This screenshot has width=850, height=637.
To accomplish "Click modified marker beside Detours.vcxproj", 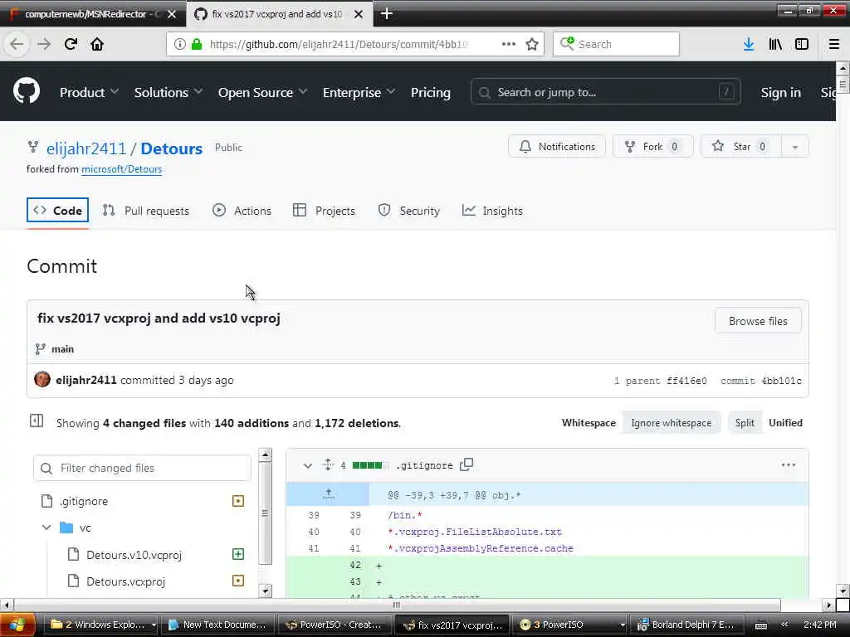I will click(238, 581).
